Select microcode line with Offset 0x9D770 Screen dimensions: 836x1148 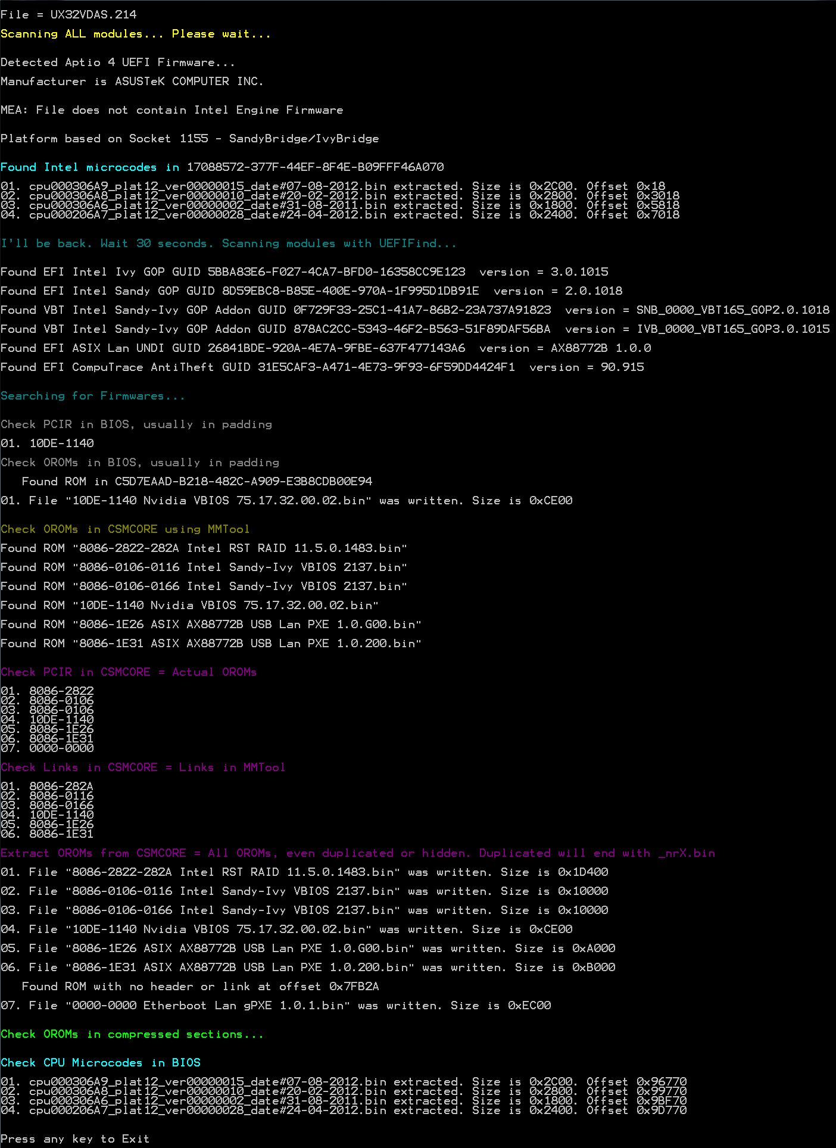[x=344, y=1110]
